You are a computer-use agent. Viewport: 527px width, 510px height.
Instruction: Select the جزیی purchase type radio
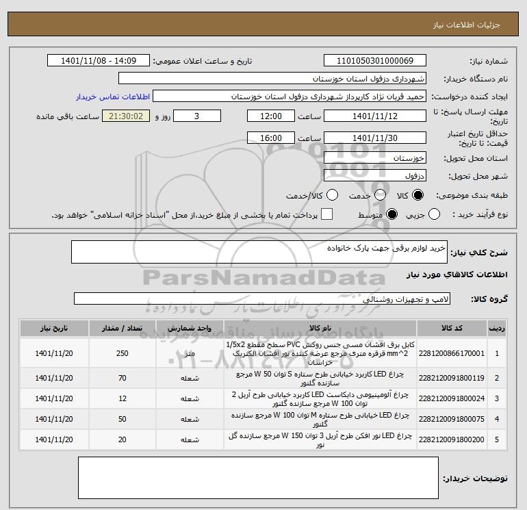click(434, 214)
